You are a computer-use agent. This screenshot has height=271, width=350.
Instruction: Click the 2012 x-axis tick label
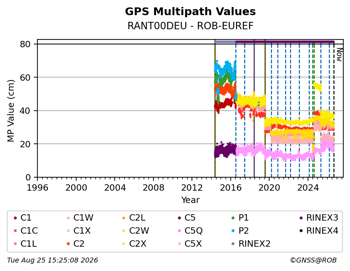click(192, 188)
